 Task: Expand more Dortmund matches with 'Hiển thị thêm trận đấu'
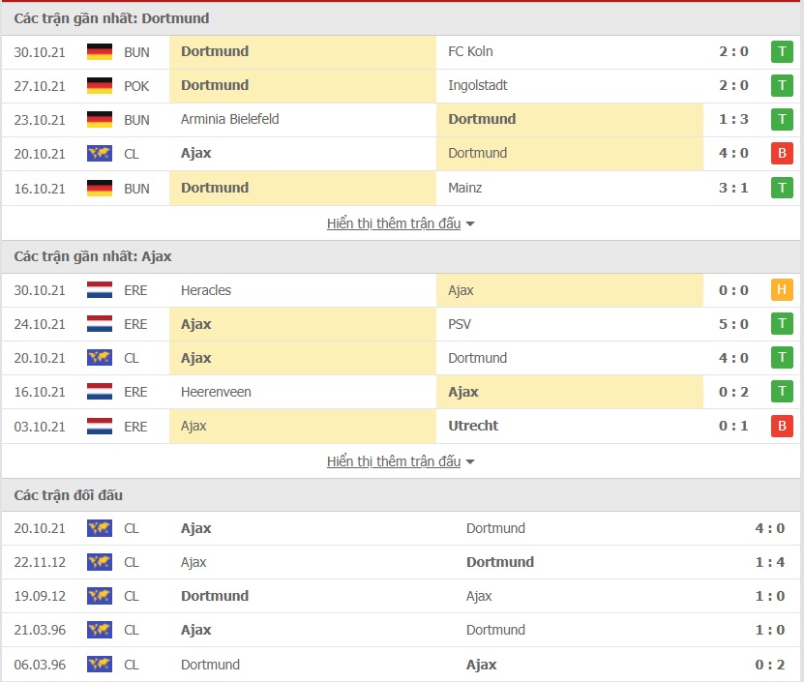[394, 223]
